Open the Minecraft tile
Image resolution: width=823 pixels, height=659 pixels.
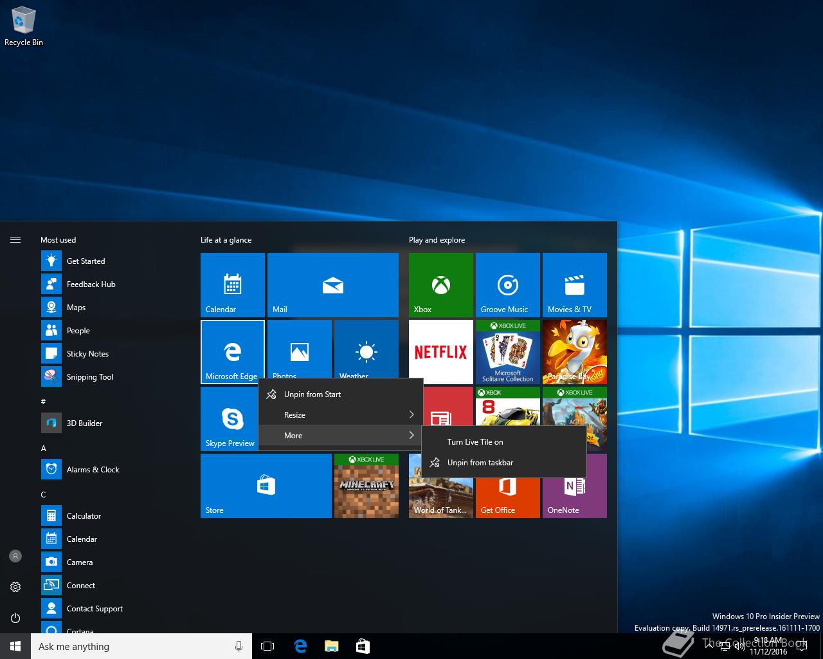coord(366,486)
